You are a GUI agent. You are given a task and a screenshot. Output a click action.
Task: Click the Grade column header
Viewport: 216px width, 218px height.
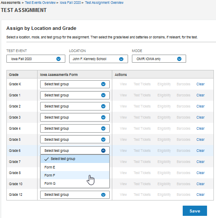[14, 75]
